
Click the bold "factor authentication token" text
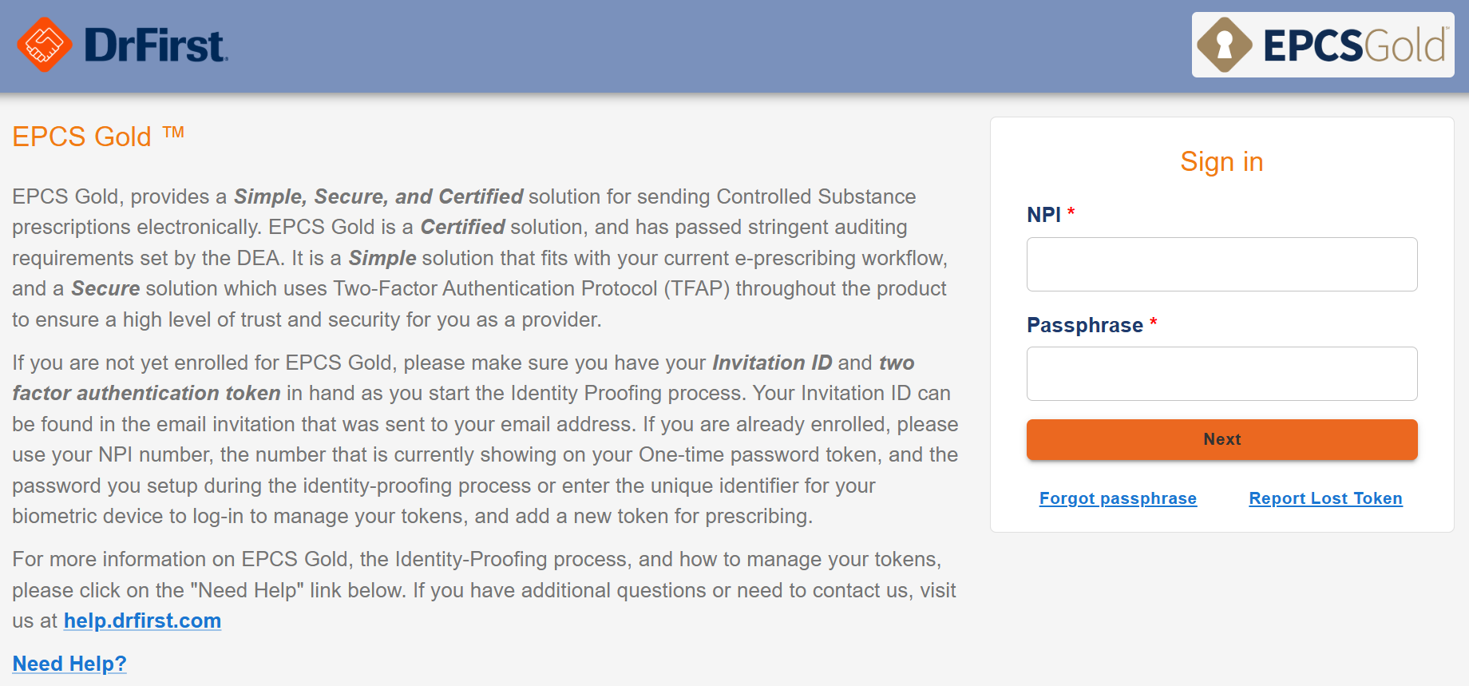[x=147, y=393]
